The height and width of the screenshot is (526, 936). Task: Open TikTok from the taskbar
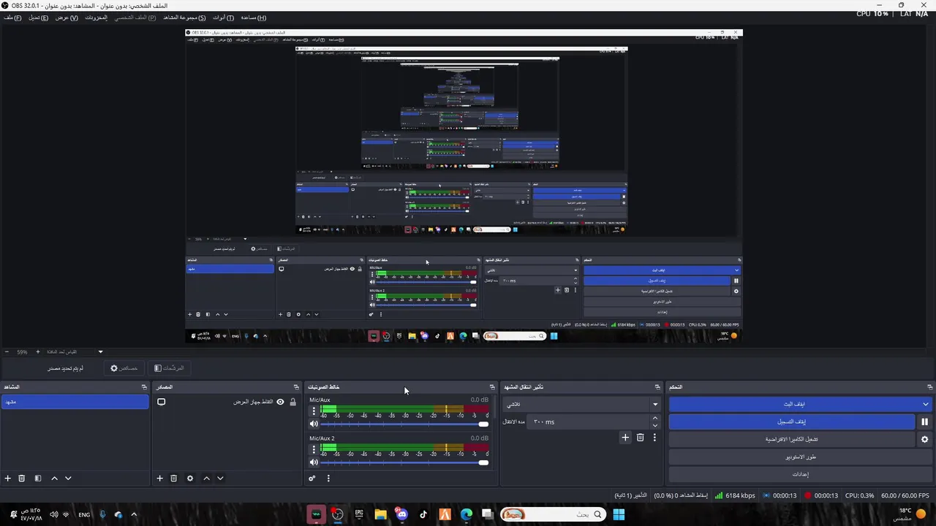pyautogui.click(x=423, y=514)
